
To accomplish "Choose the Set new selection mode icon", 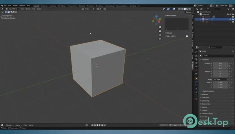I will [6, 12].
